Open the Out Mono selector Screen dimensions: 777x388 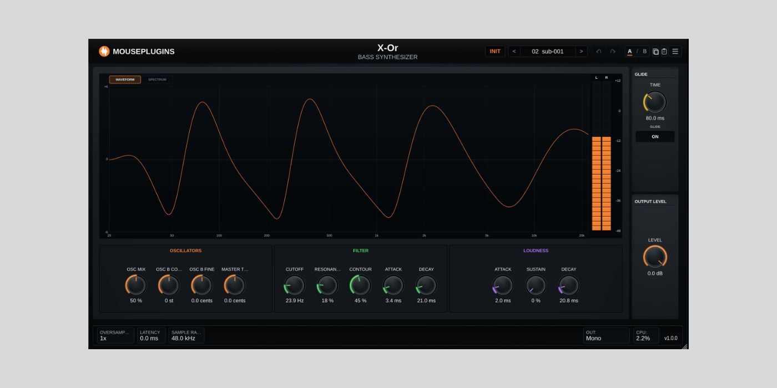606,335
